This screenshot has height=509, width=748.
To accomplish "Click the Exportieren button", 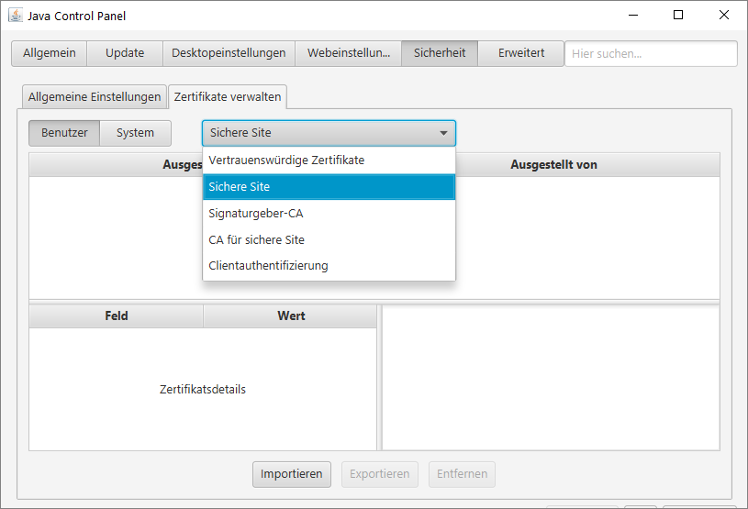I will (380, 474).
